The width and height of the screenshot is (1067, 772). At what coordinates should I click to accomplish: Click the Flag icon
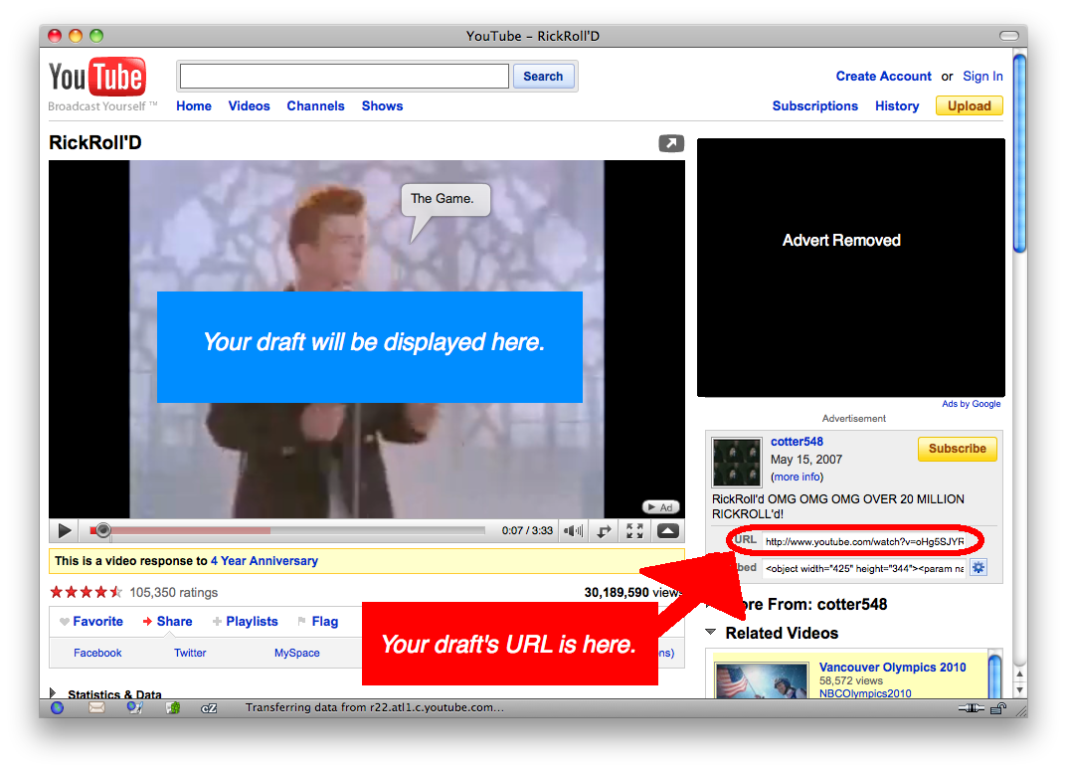301,622
